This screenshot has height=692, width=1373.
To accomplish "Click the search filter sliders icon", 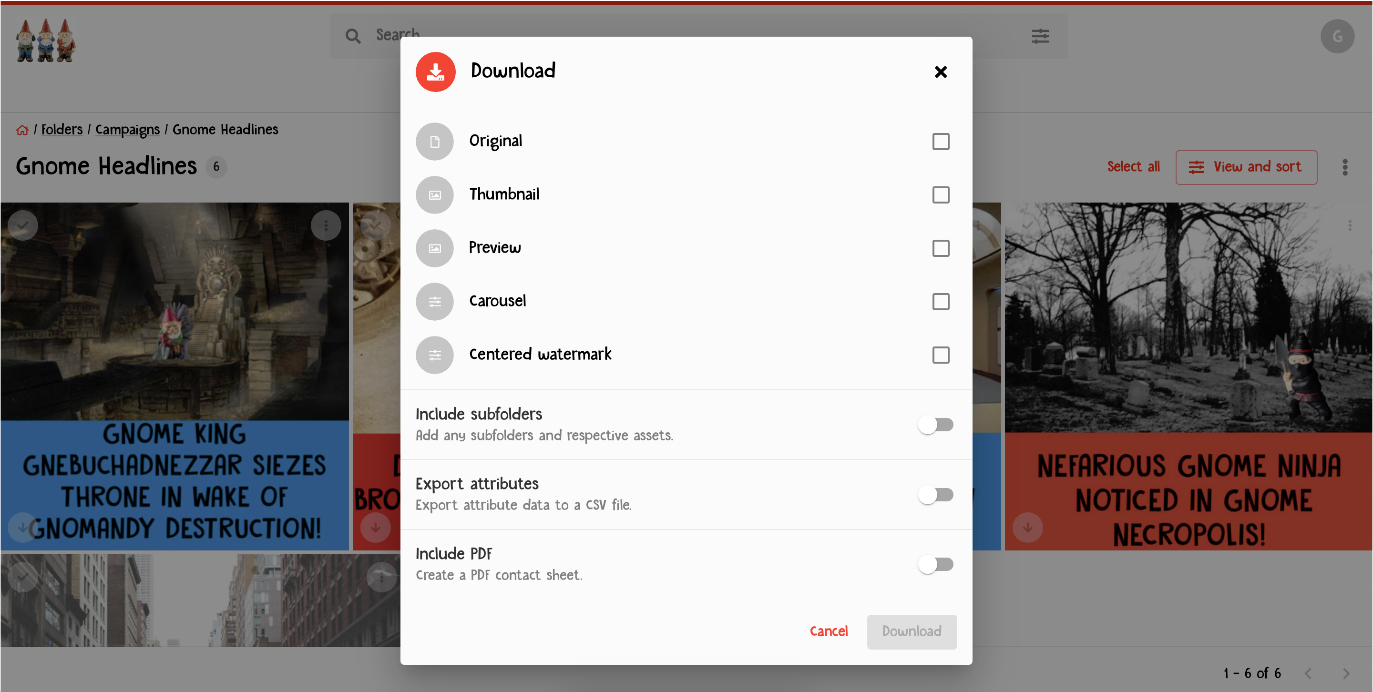I will point(1040,36).
